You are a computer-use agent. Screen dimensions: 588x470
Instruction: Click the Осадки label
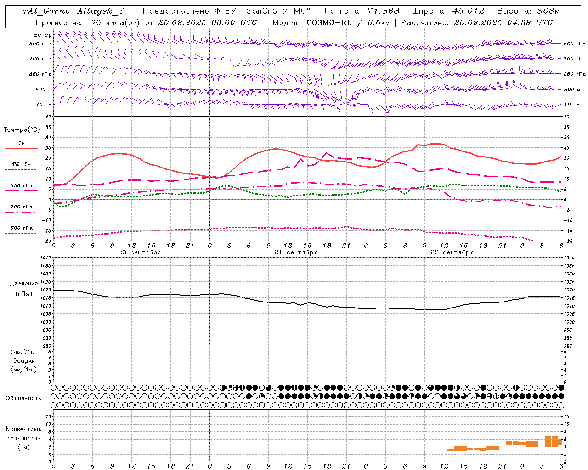click(x=24, y=361)
